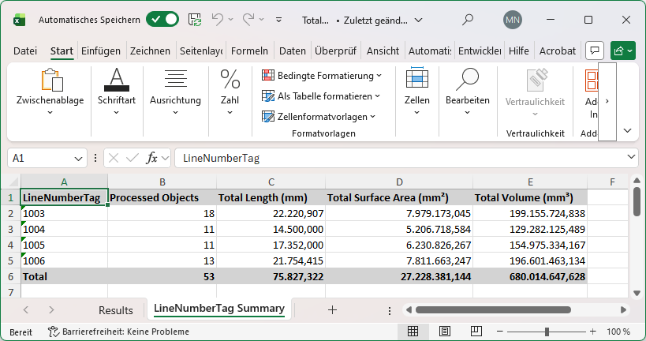Undo the last action
This screenshot has height=341, width=646.
(218, 20)
